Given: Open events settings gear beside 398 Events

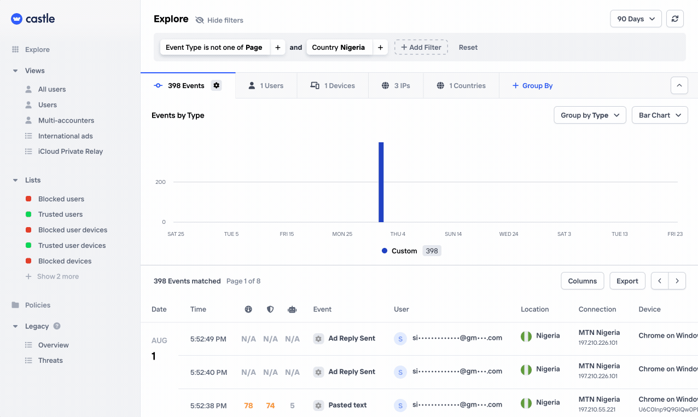Looking at the screenshot, I should 217,85.
